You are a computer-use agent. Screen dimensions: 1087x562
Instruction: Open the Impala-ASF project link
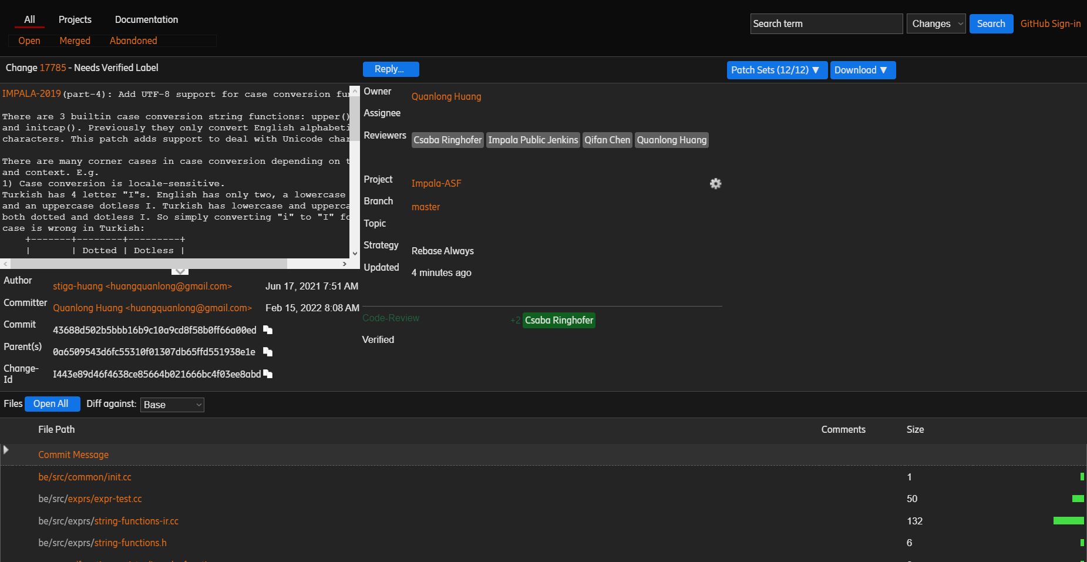(x=436, y=183)
